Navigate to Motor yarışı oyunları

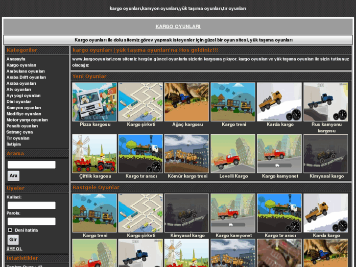(x=27, y=120)
